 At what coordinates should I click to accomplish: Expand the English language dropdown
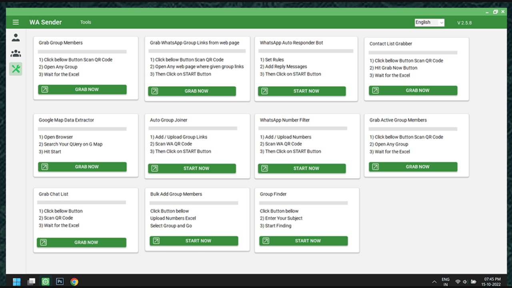pyautogui.click(x=429, y=22)
